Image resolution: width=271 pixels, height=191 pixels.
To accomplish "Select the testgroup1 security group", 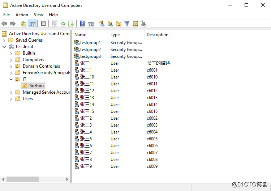I will 90,43.
